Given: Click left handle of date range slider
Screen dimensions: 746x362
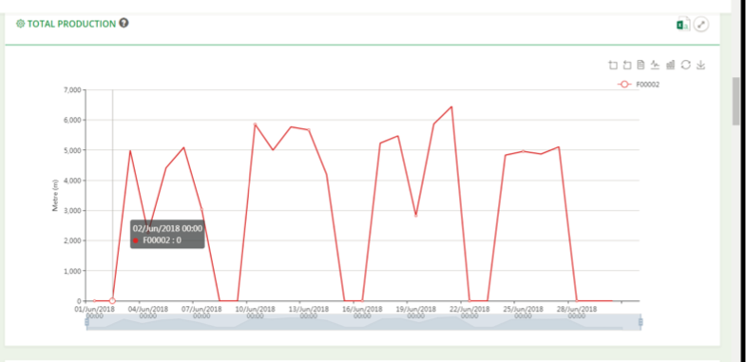Looking at the screenshot, I should (87, 322).
